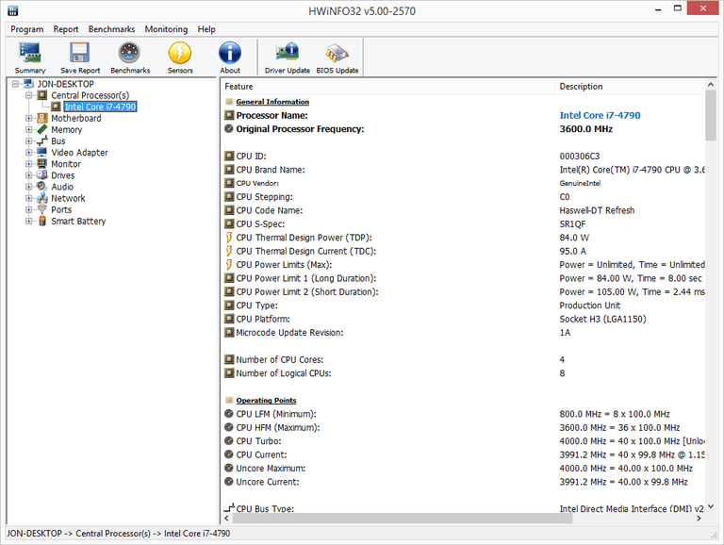Click the Memory stick tree icon

point(42,129)
